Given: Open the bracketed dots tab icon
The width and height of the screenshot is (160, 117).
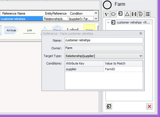Looking at the screenshot, I should pos(134,14).
